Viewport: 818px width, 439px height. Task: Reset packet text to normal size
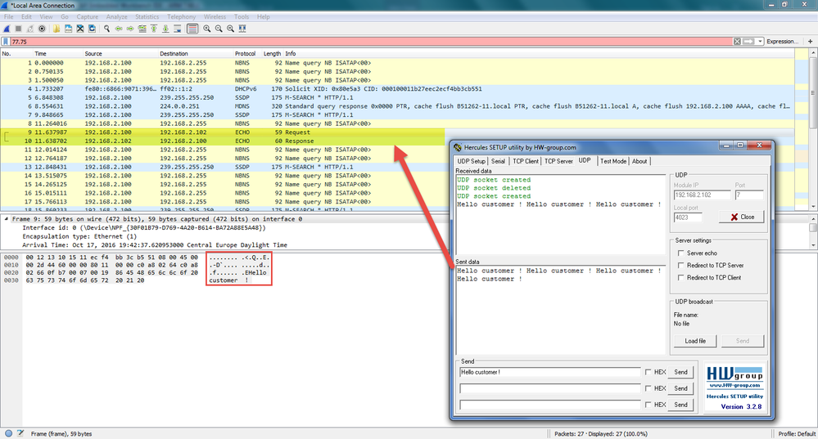pyautogui.click(x=231, y=29)
